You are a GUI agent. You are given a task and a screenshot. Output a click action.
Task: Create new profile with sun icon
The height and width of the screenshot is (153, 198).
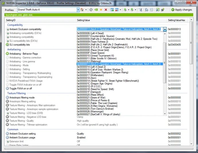(x=101, y=10)
